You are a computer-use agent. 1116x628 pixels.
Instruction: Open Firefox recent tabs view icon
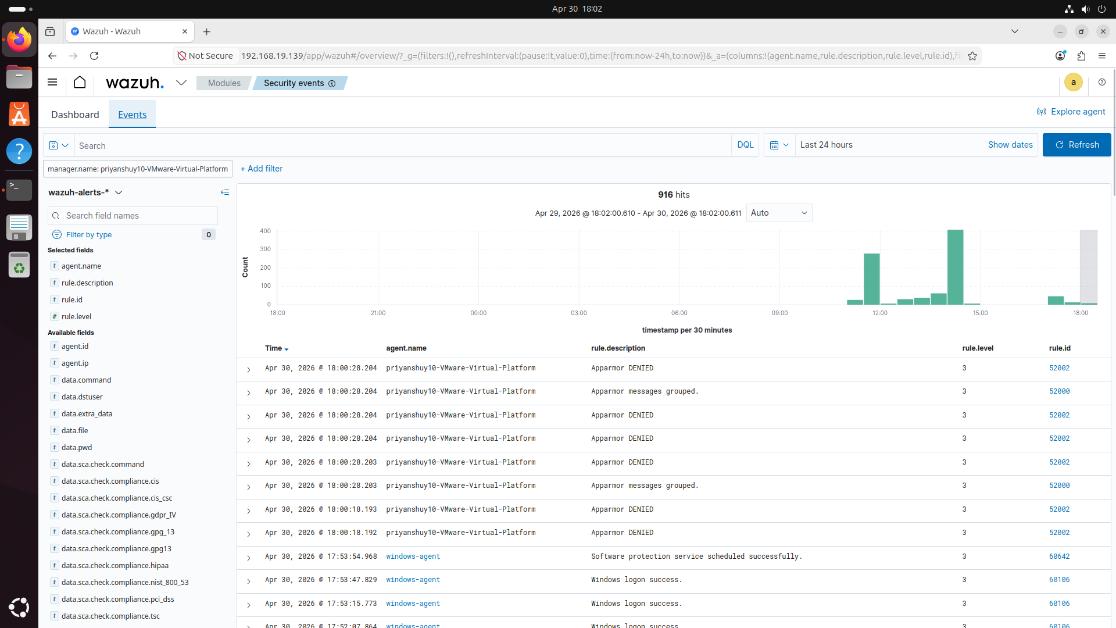(50, 31)
